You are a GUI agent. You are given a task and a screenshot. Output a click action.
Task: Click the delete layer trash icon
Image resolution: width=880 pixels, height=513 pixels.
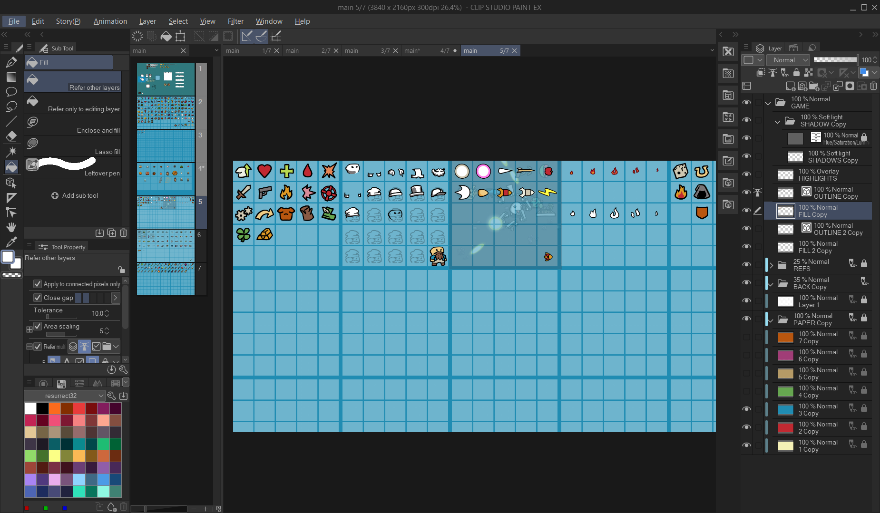873,86
